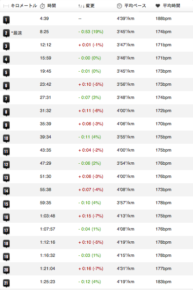Image resolution: width=193 pixels, height=290 pixels.
Task: Click the clock icon beside 平均ペース
Action: click(x=119, y=6)
